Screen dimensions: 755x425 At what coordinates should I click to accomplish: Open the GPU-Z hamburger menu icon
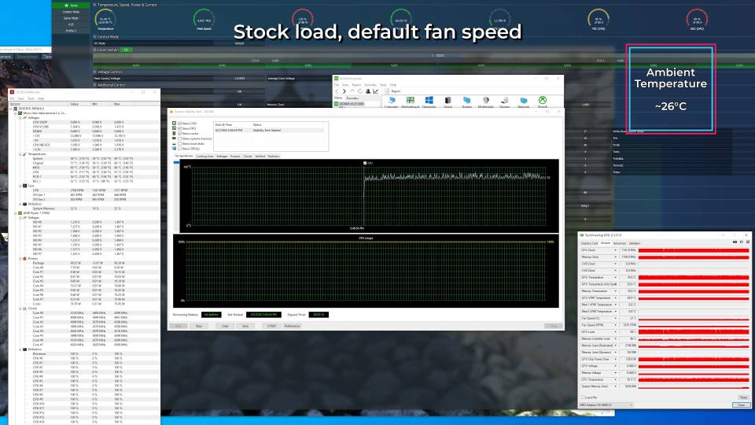748,242
